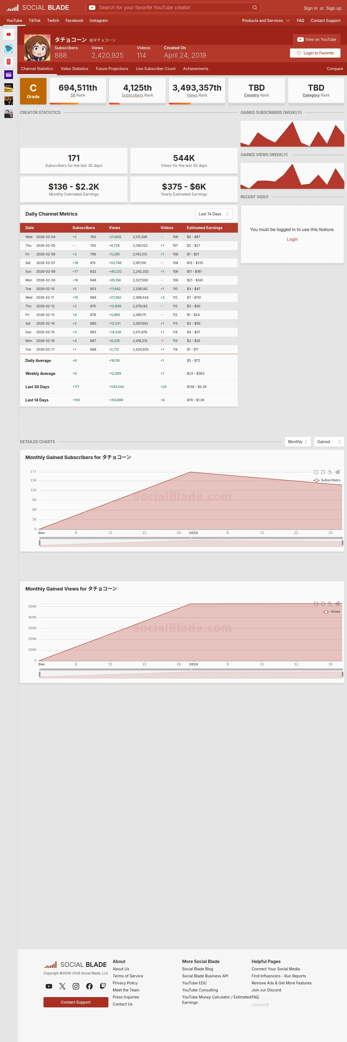The height and width of the screenshot is (1042, 347).
Task: Open the Social Blade Blog footer link
Action: point(198,969)
